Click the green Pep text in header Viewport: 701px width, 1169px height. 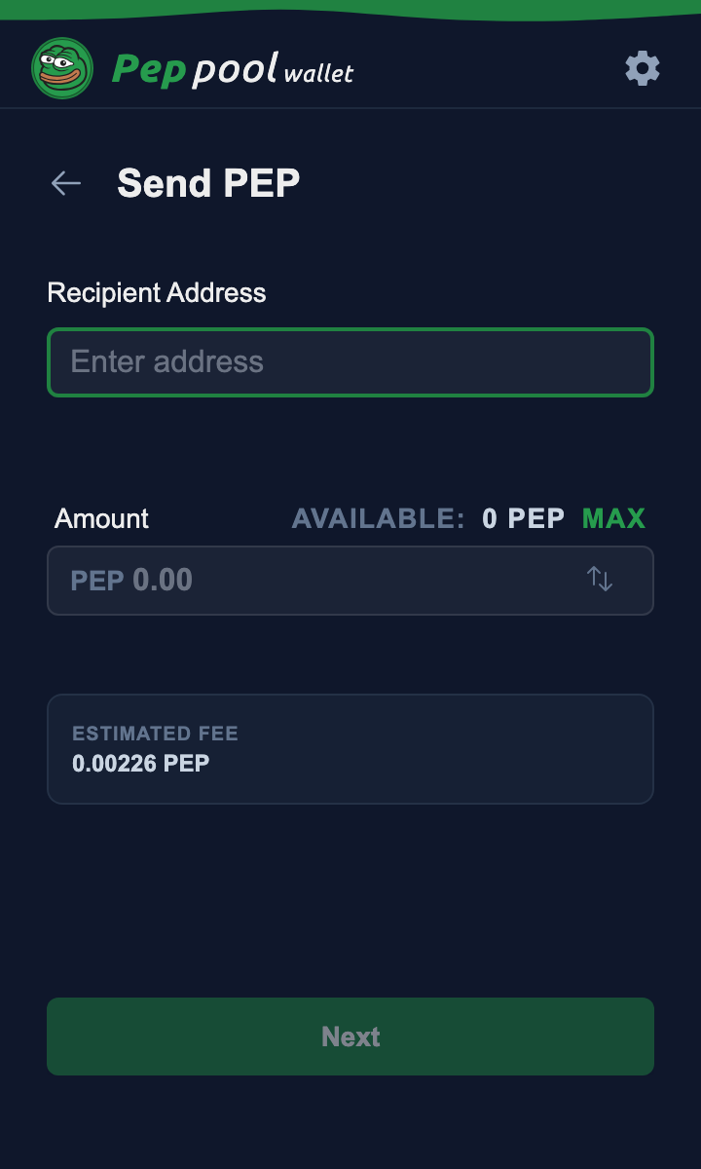click(x=148, y=70)
